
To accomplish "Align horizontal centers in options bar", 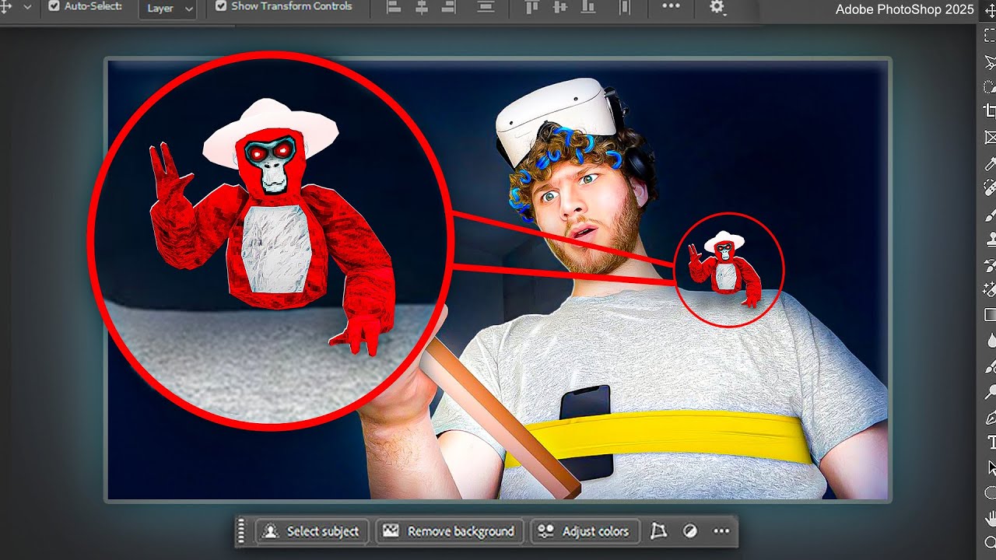I will tap(421, 7).
